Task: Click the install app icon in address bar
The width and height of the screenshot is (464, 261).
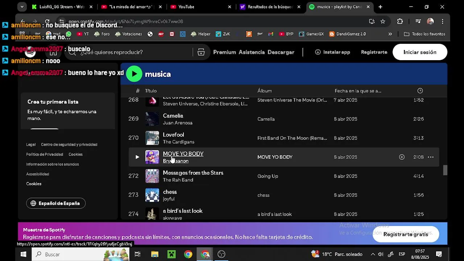Action: pos(372,21)
